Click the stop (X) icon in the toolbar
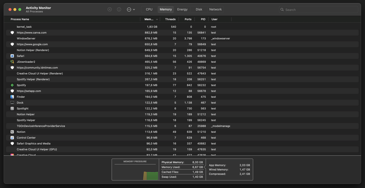Screen dimensions: 365x188 [x=109, y=9]
